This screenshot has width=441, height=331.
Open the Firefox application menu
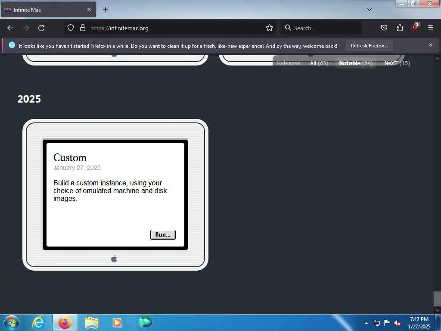coord(431,28)
